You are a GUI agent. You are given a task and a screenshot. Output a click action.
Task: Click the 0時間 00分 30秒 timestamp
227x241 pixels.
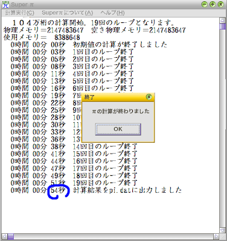(38, 125)
